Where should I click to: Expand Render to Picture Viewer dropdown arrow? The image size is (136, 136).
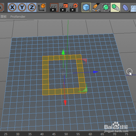click(x=68, y=11)
